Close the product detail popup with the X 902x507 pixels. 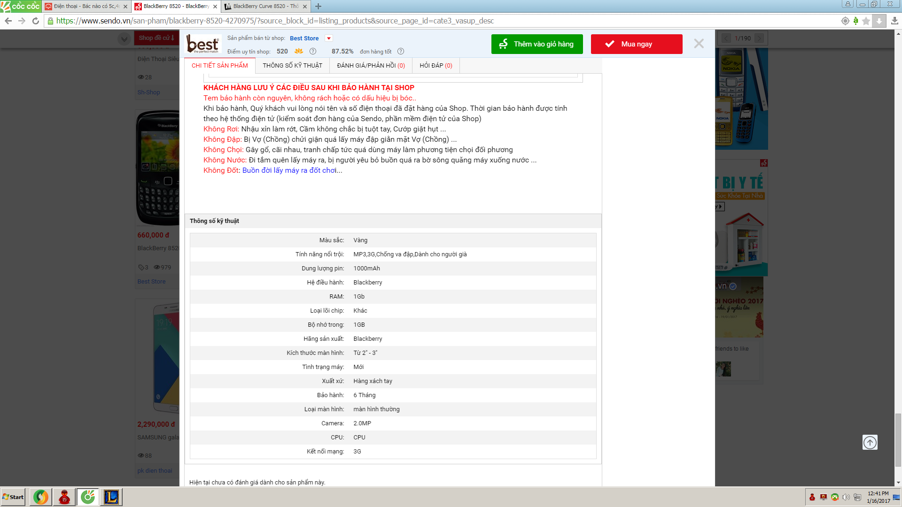click(699, 44)
